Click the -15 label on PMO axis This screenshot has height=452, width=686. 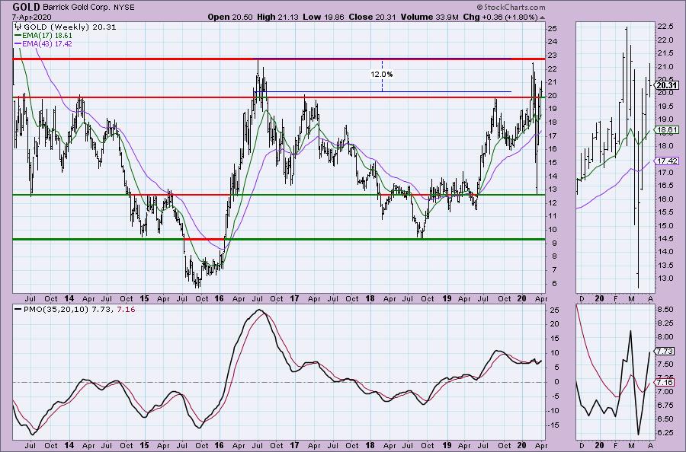554,425
